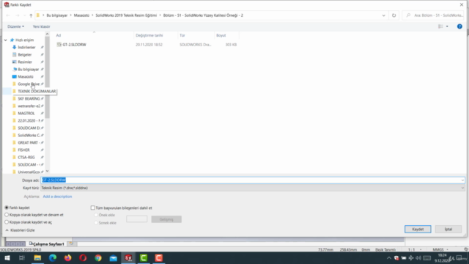The width and height of the screenshot is (469, 264).
Task: Open CTSA-REG folder in sidebar
Action: [x=26, y=157]
